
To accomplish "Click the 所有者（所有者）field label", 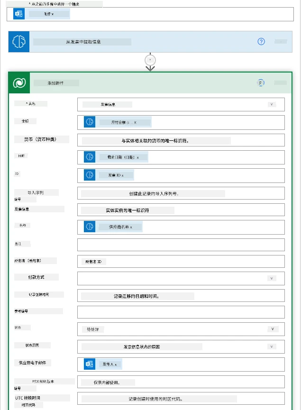I will 27,260.
